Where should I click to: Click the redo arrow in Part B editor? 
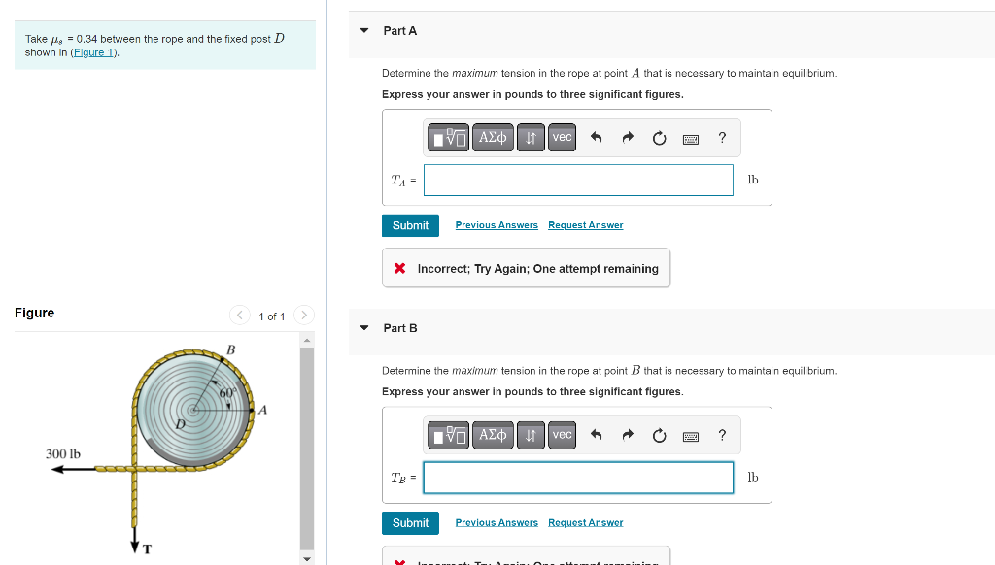point(627,435)
